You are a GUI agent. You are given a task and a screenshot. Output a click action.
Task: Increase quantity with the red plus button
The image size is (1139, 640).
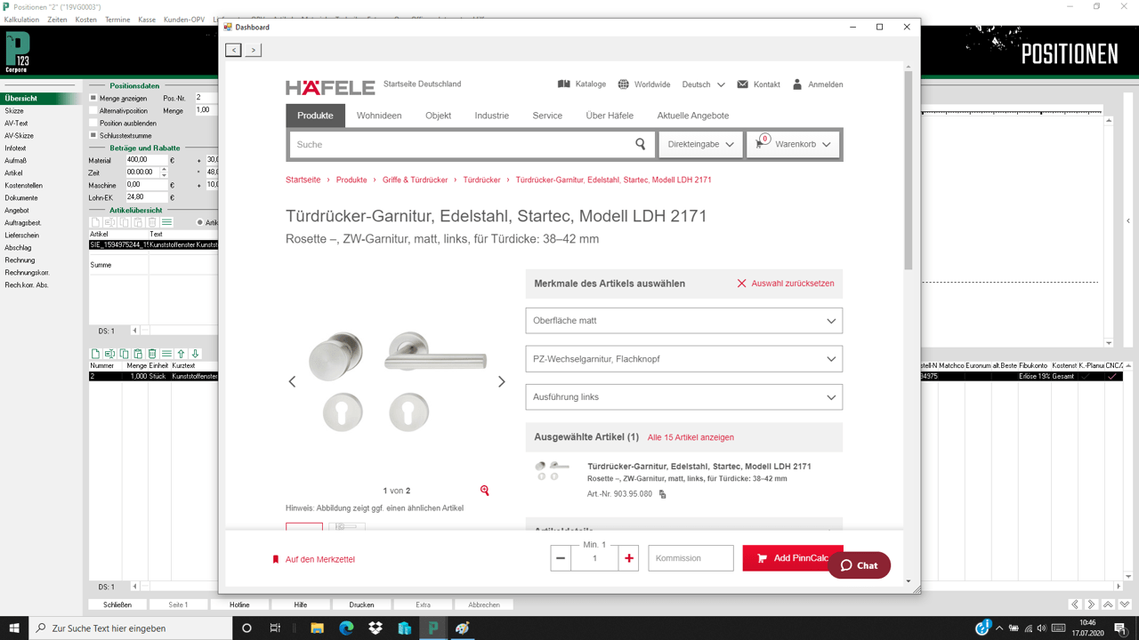[x=629, y=558]
